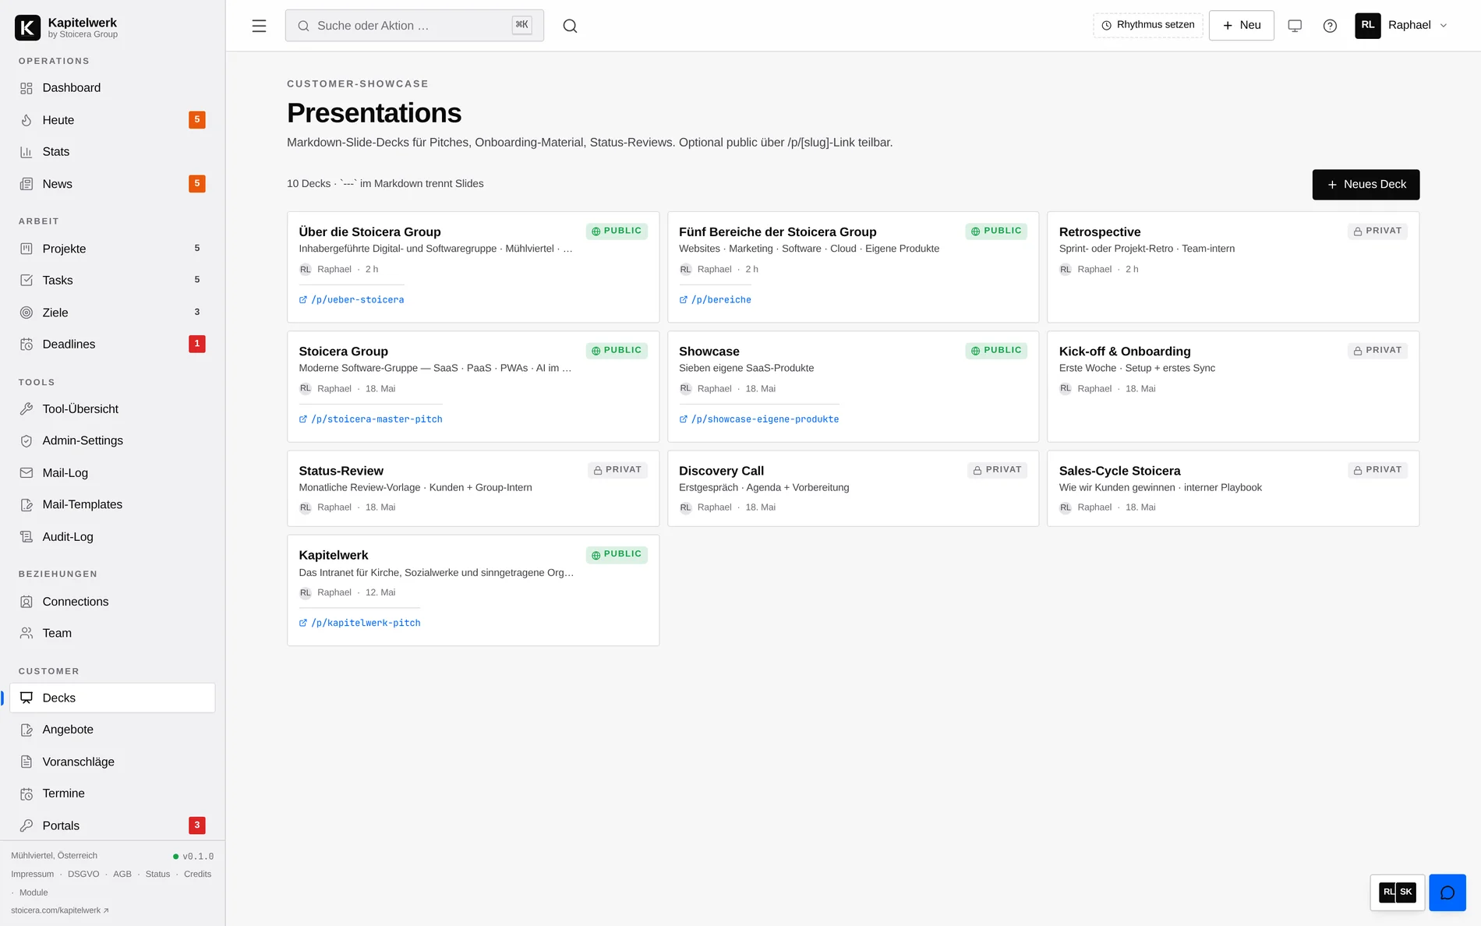Viewport: 1481px width, 926px height.
Task: Click the ⌘K shortcut hint
Action: pyautogui.click(x=521, y=25)
